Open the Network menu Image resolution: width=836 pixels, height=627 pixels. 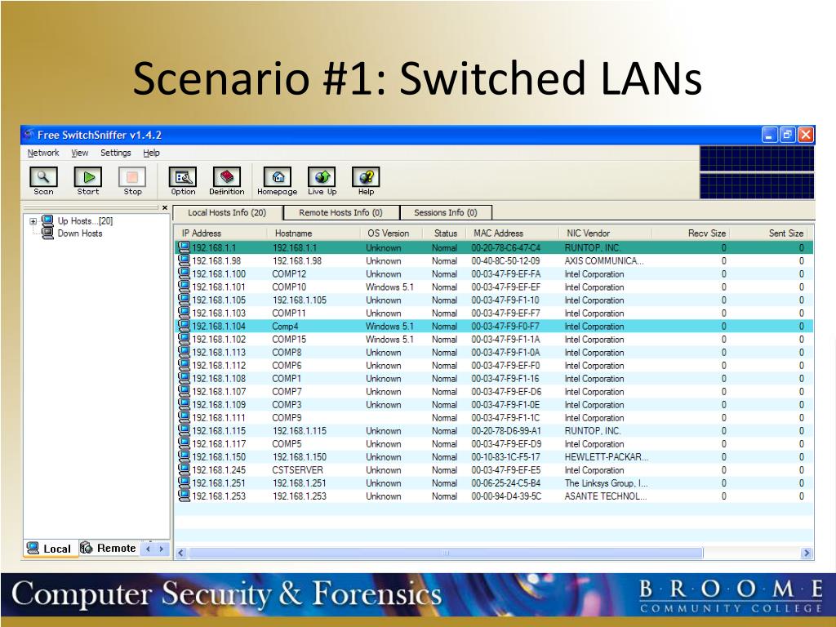pos(43,153)
